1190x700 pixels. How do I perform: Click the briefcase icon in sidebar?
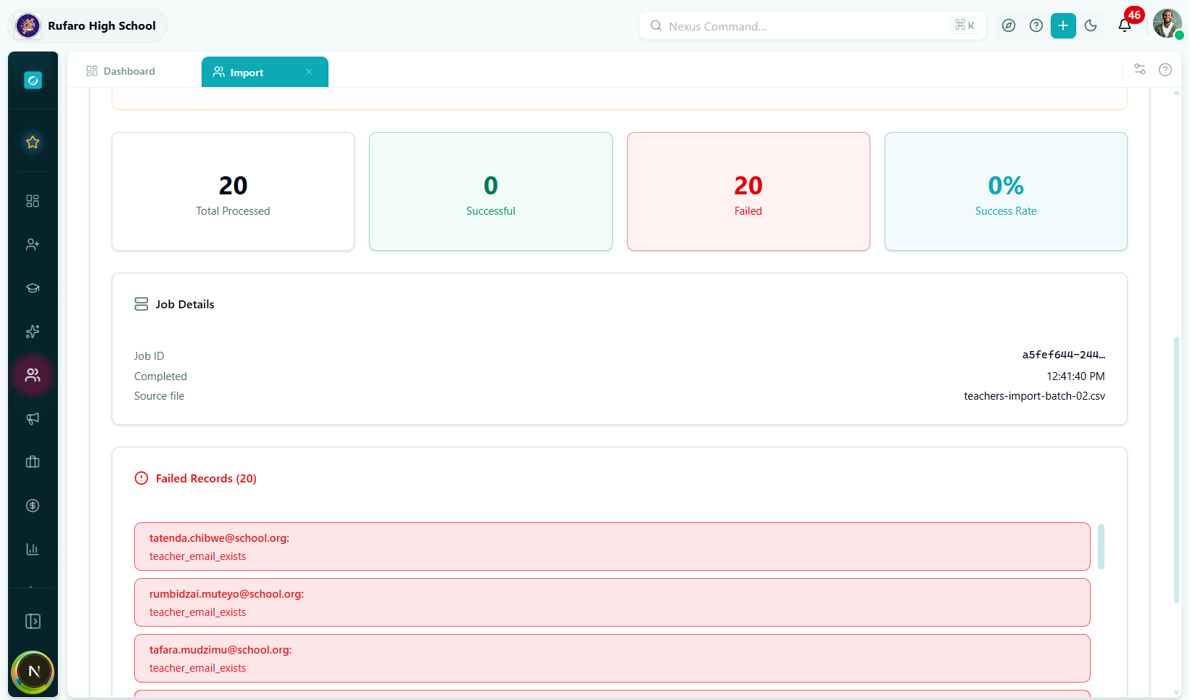33,462
